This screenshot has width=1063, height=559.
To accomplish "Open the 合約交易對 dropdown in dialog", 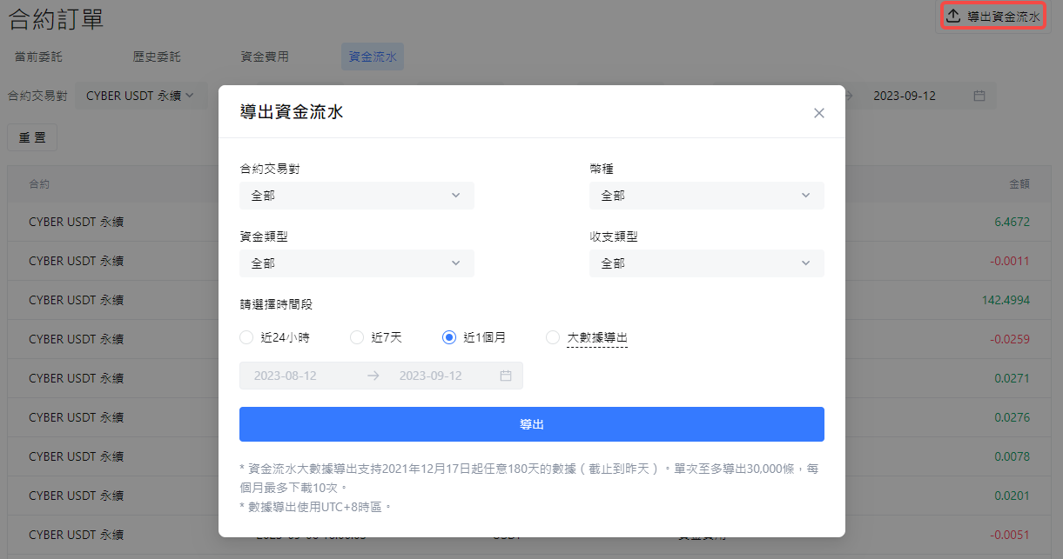I will (357, 196).
